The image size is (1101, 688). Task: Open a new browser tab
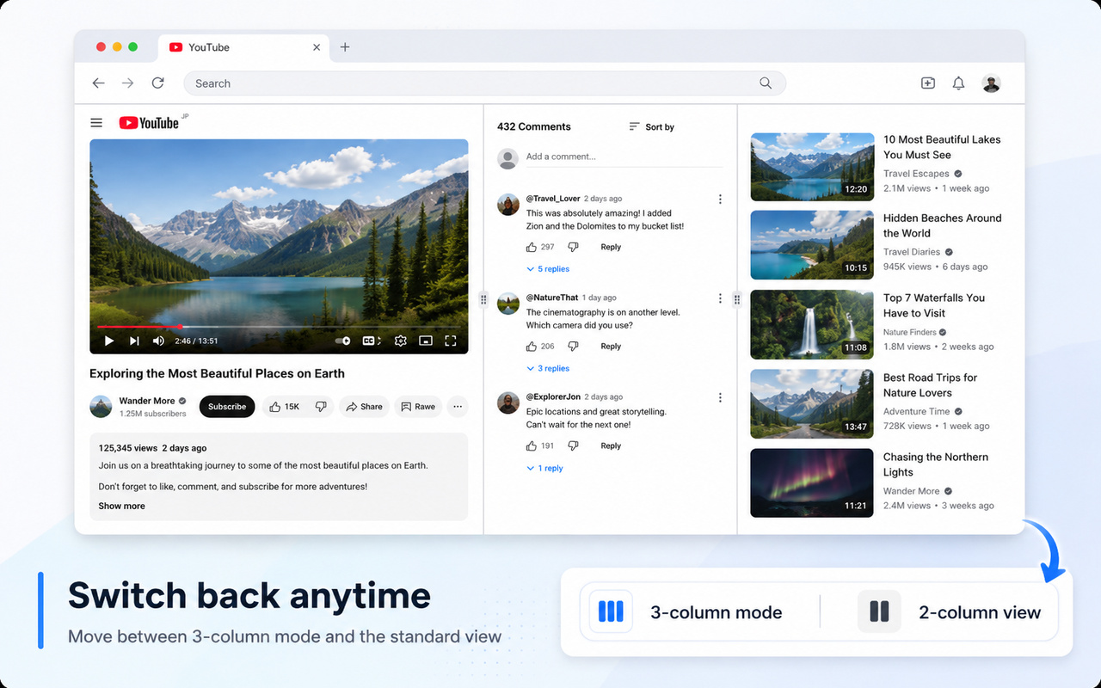pos(345,47)
